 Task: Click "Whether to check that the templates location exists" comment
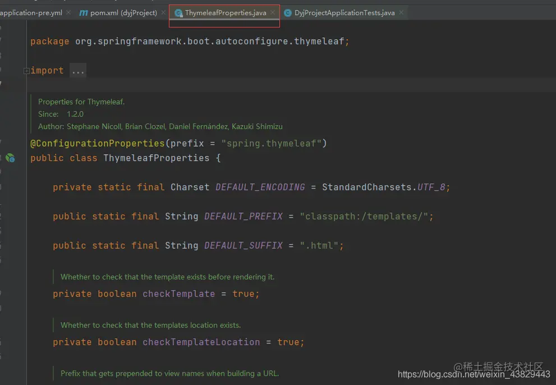click(x=150, y=325)
